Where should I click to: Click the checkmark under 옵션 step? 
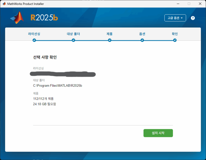point(142,40)
